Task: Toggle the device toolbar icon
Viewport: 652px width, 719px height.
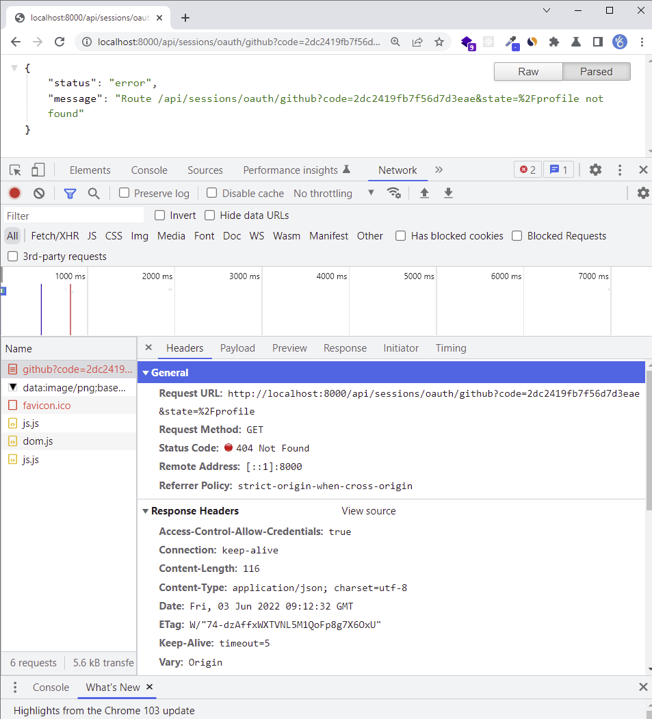Action: pos(38,170)
